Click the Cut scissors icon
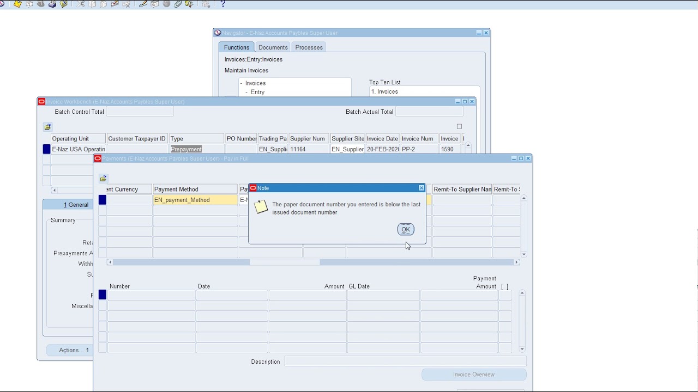698x392 pixels. point(81,4)
